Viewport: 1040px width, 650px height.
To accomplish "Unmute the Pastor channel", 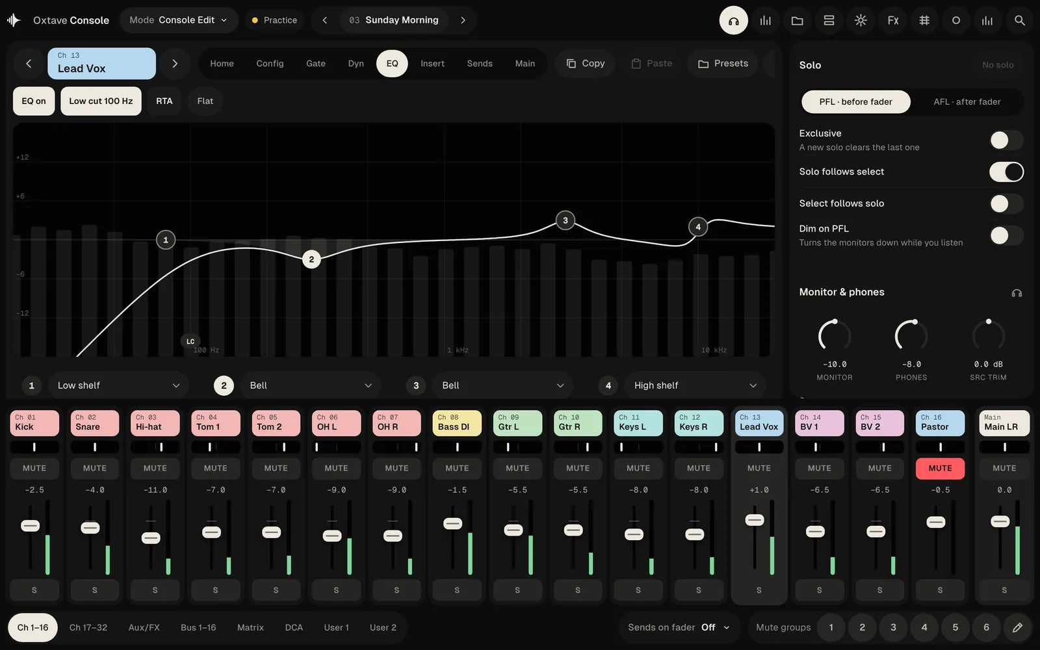I will pos(940,468).
